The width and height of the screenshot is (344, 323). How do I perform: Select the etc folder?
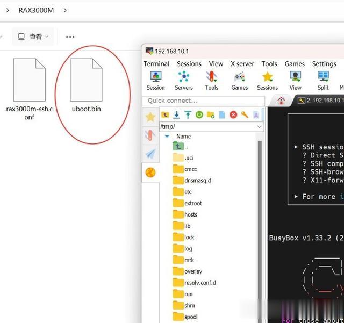click(x=182, y=192)
